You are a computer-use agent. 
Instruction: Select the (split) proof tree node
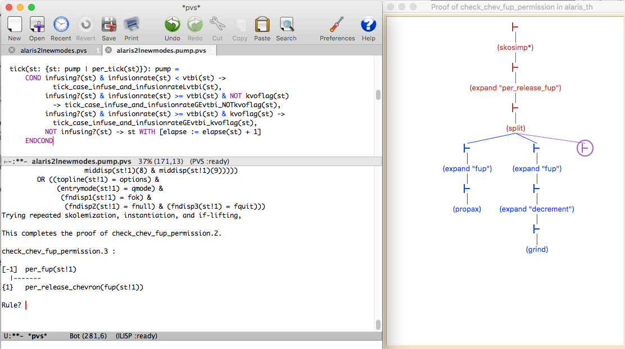(x=515, y=128)
